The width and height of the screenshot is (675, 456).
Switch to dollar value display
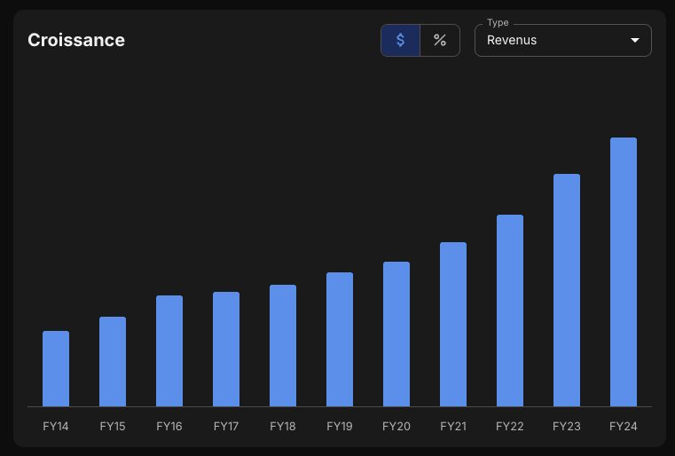(400, 40)
